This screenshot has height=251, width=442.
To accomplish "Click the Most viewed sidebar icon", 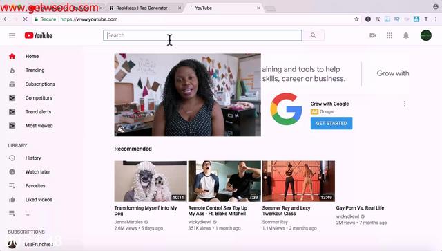I will 12,125.
